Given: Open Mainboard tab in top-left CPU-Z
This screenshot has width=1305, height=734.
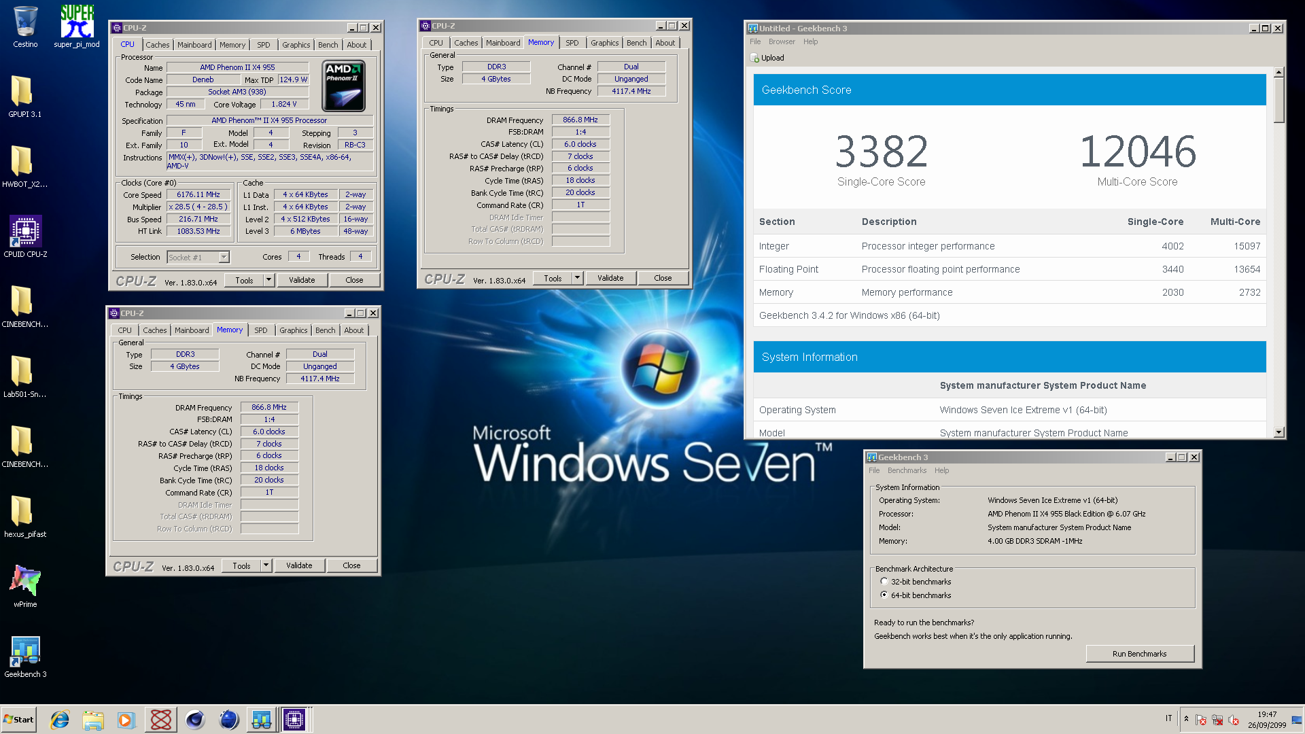Looking at the screenshot, I should [x=194, y=45].
